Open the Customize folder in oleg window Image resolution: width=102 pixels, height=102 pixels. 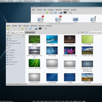41,19
